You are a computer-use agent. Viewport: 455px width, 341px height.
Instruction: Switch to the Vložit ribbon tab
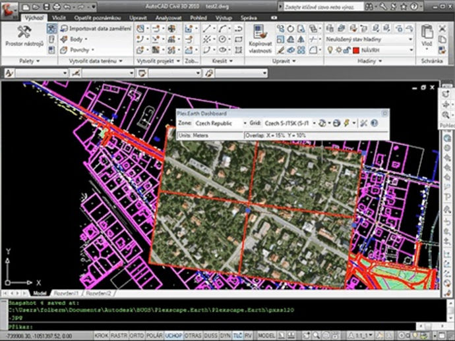59,18
